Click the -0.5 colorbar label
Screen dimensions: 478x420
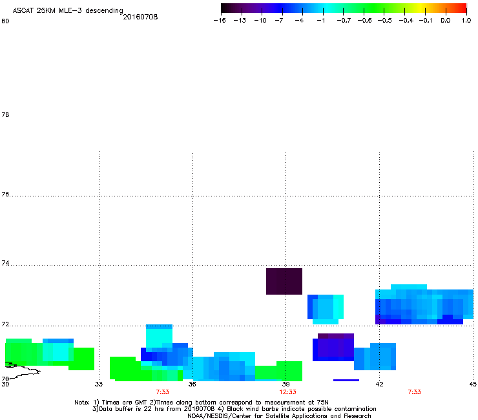click(385, 21)
